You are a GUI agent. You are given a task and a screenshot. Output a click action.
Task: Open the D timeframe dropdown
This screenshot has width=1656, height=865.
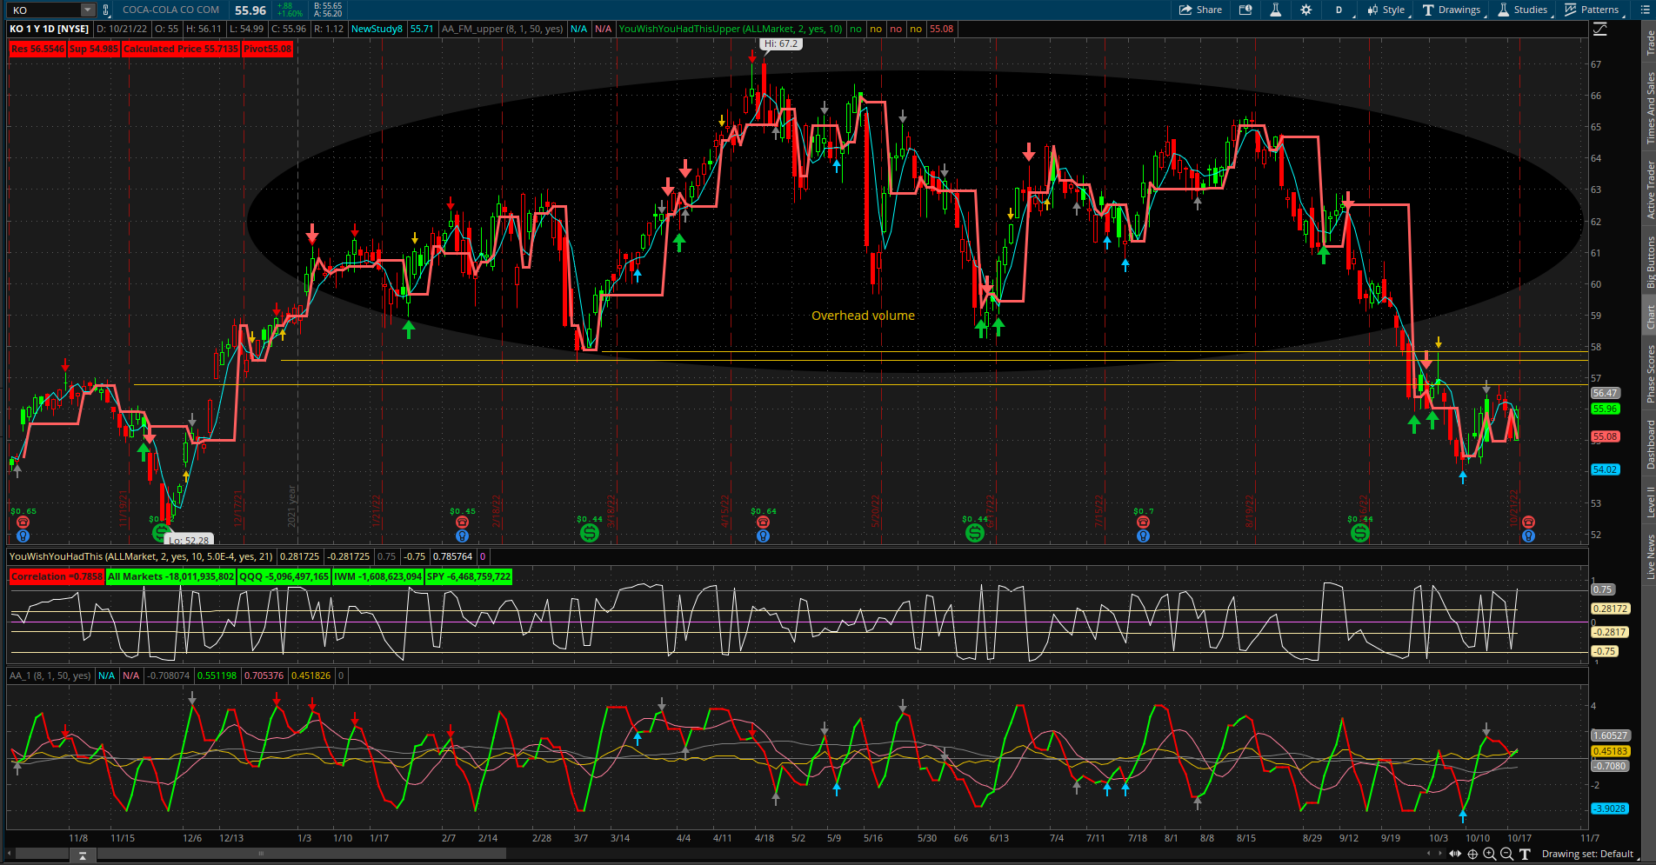point(1339,10)
